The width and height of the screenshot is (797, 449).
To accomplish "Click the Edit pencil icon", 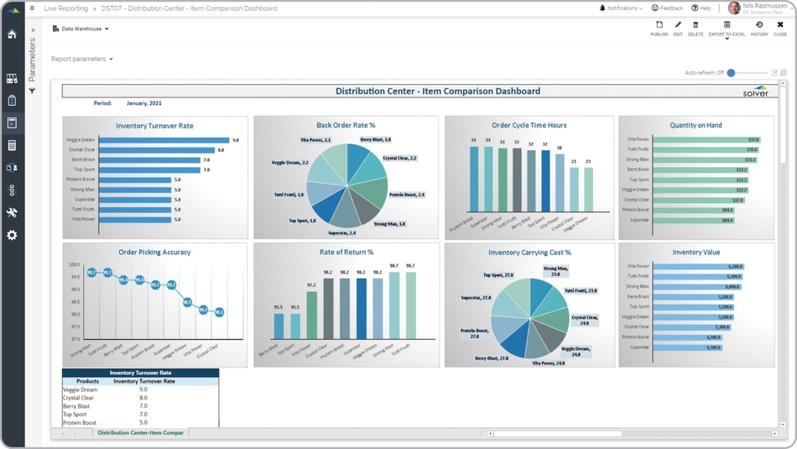I will coord(678,29).
